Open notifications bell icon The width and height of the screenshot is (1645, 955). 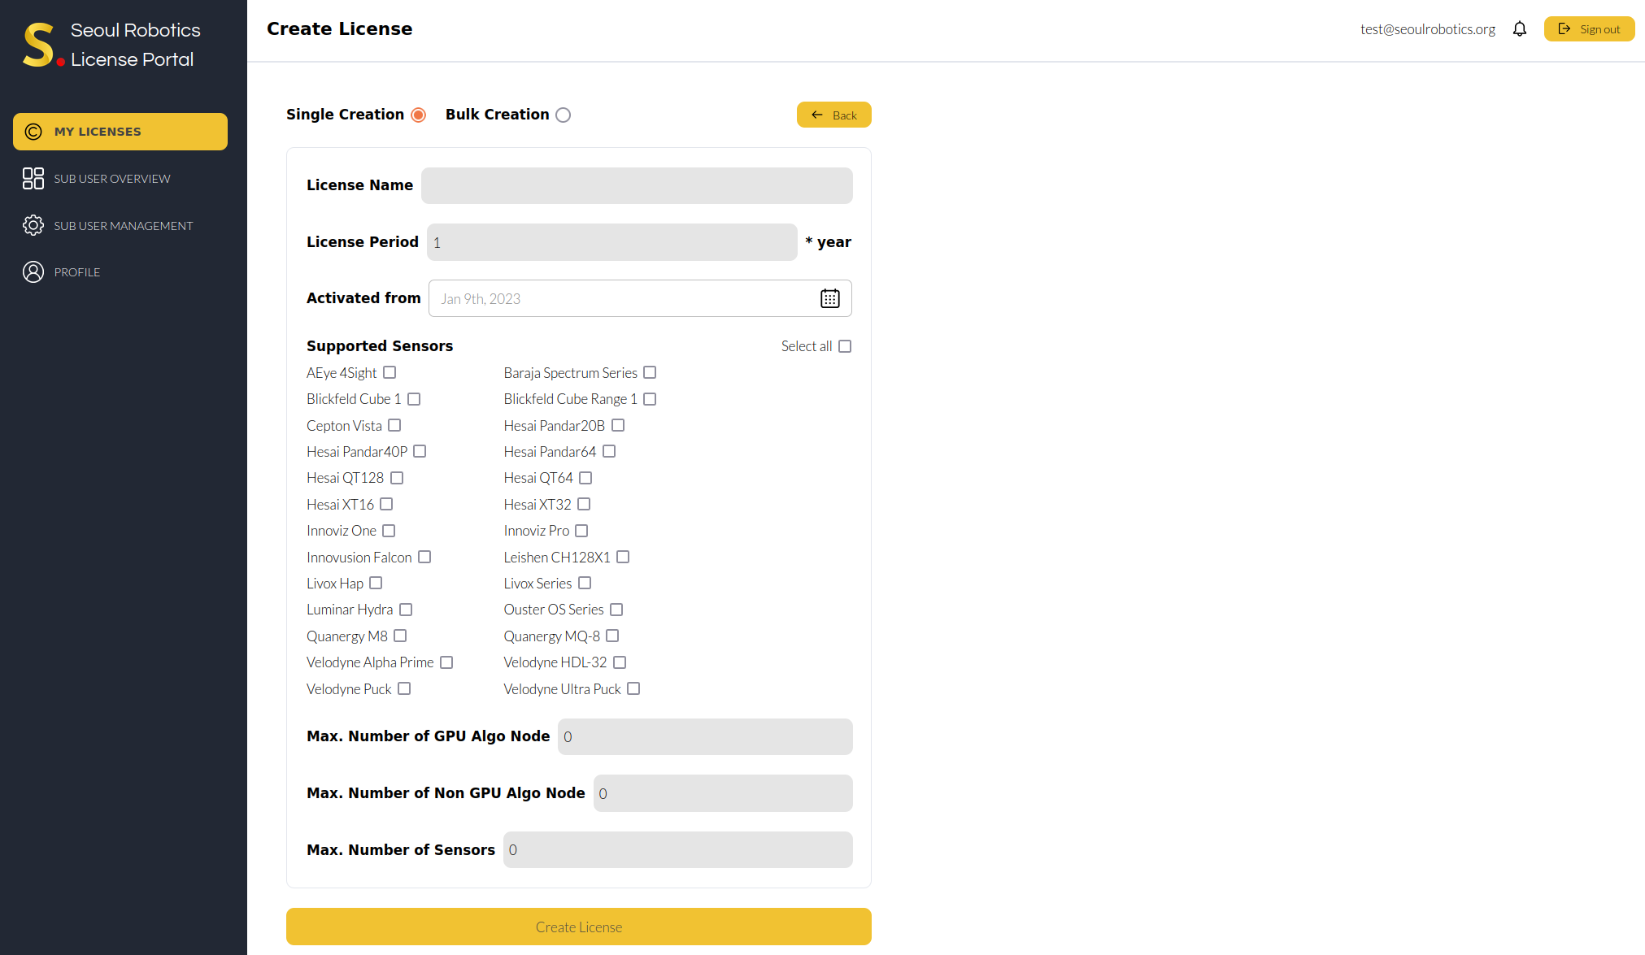(1519, 29)
